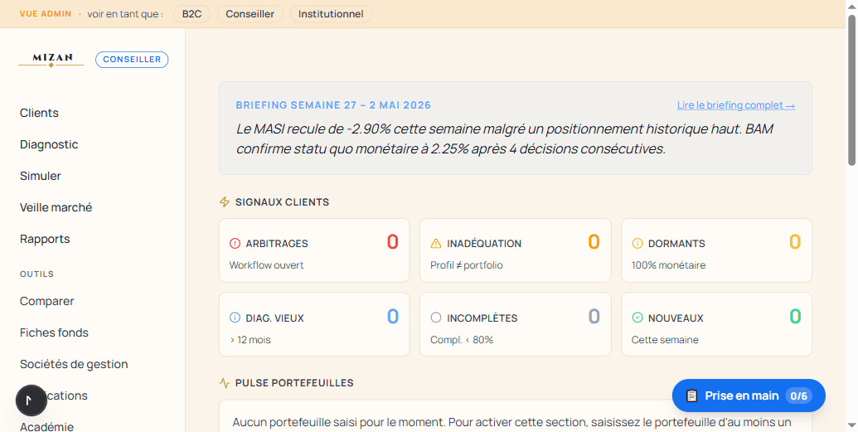The image size is (858, 432).
Task: Open Sociétés de gestion page
Action: [74, 364]
